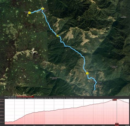Select the restaurant waypoint icon mid-trail
This screenshot has height=126, width=130.
coord(58,36)
